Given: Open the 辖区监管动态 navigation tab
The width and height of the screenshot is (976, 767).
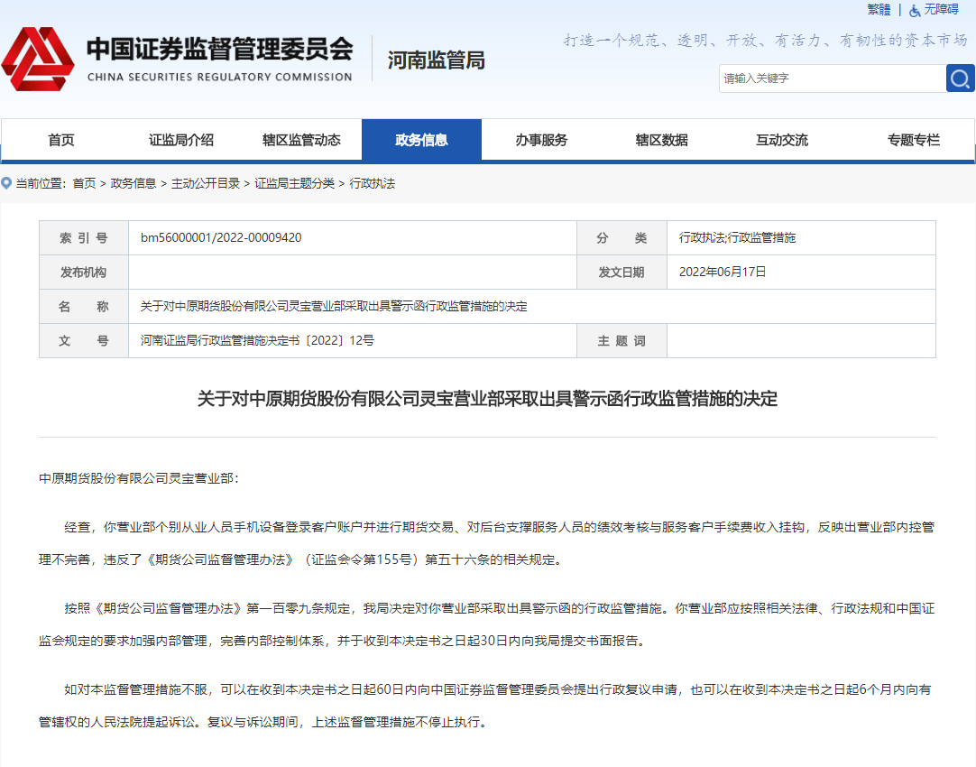Looking at the screenshot, I should click(x=301, y=140).
